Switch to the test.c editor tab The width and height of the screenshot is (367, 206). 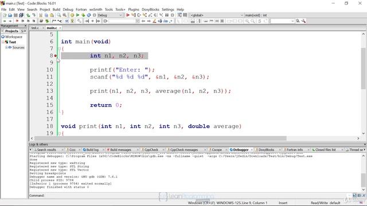(x=35, y=28)
